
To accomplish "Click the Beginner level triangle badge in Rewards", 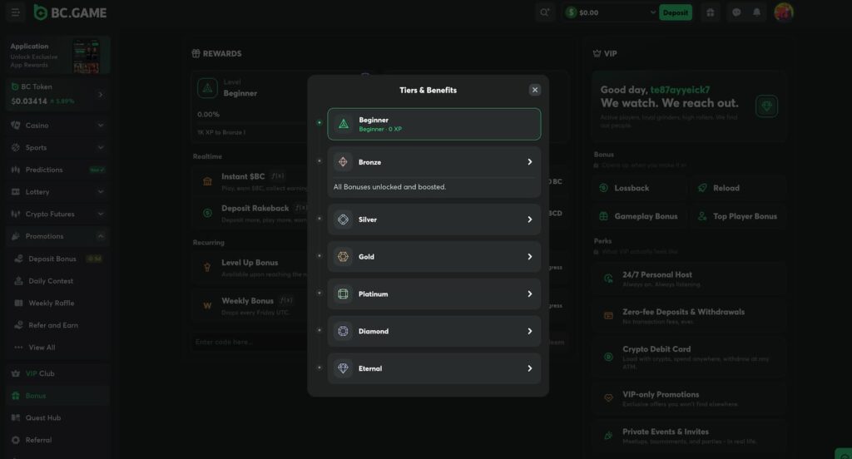I will [x=207, y=88].
